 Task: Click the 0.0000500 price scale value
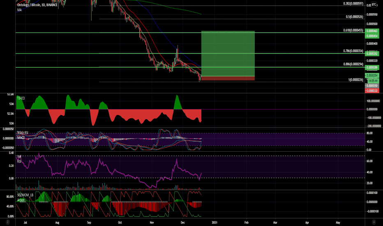coord(372,24)
